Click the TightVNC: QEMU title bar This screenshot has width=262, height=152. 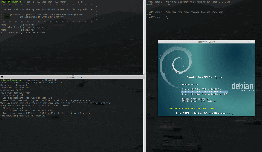pos(206,42)
